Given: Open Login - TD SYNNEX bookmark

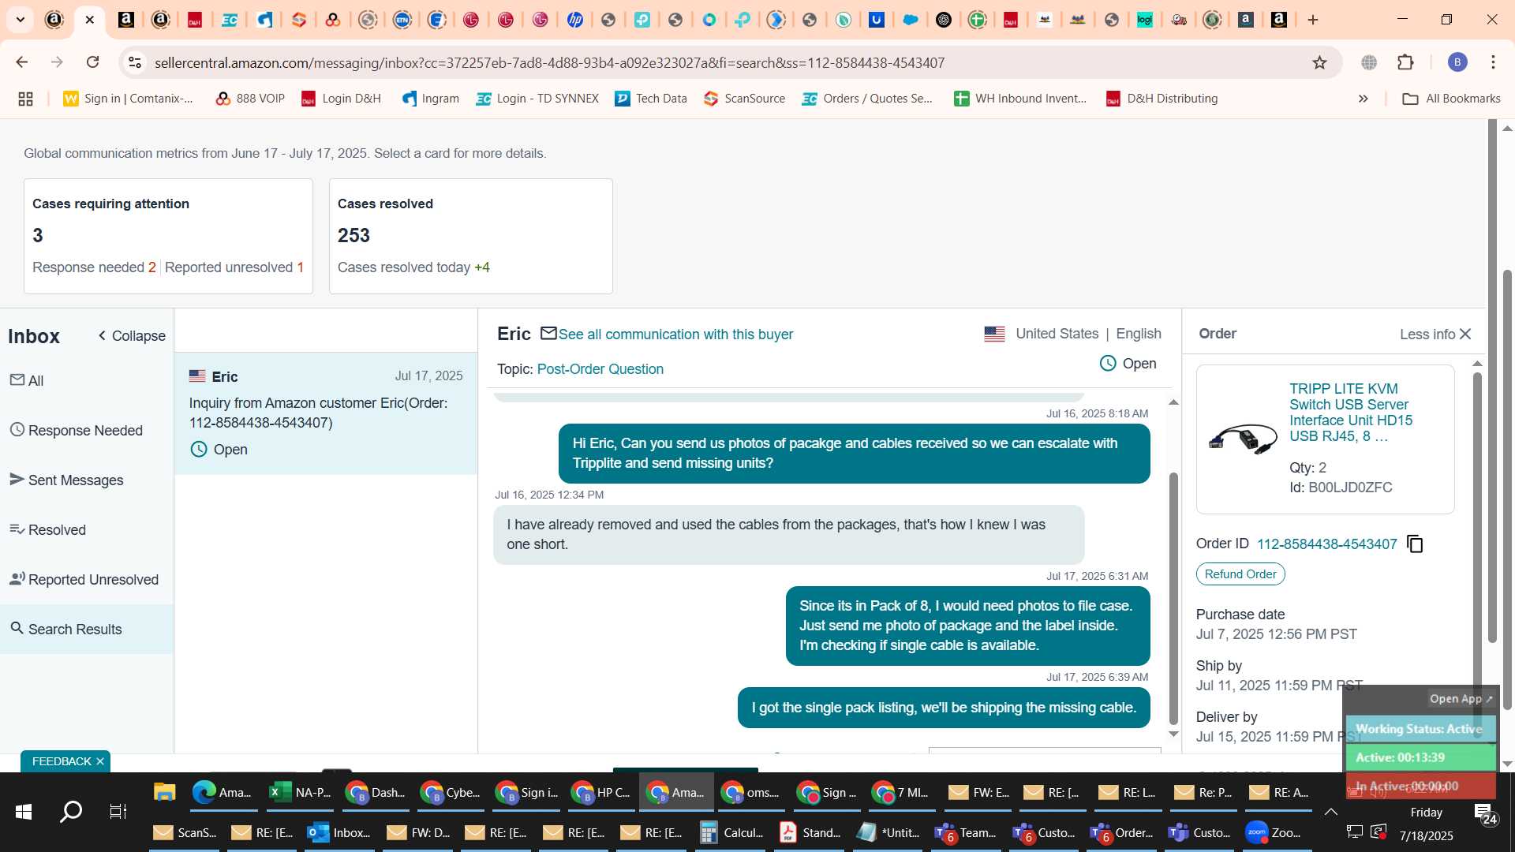Looking at the screenshot, I should [x=537, y=99].
